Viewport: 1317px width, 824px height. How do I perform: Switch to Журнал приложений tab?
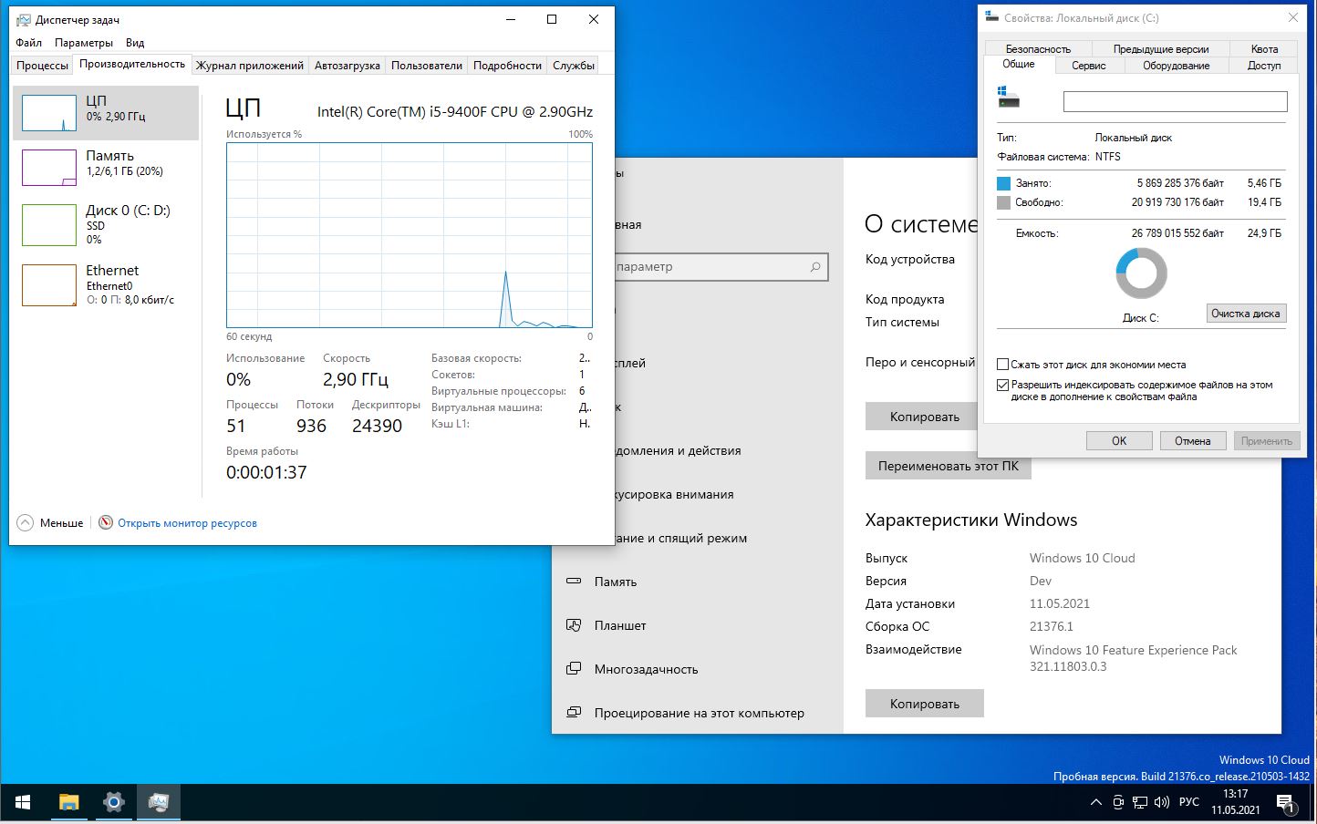click(250, 66)
